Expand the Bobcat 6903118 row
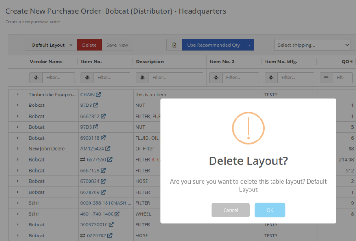The image size is (356, 241). (x=17, y=138)
